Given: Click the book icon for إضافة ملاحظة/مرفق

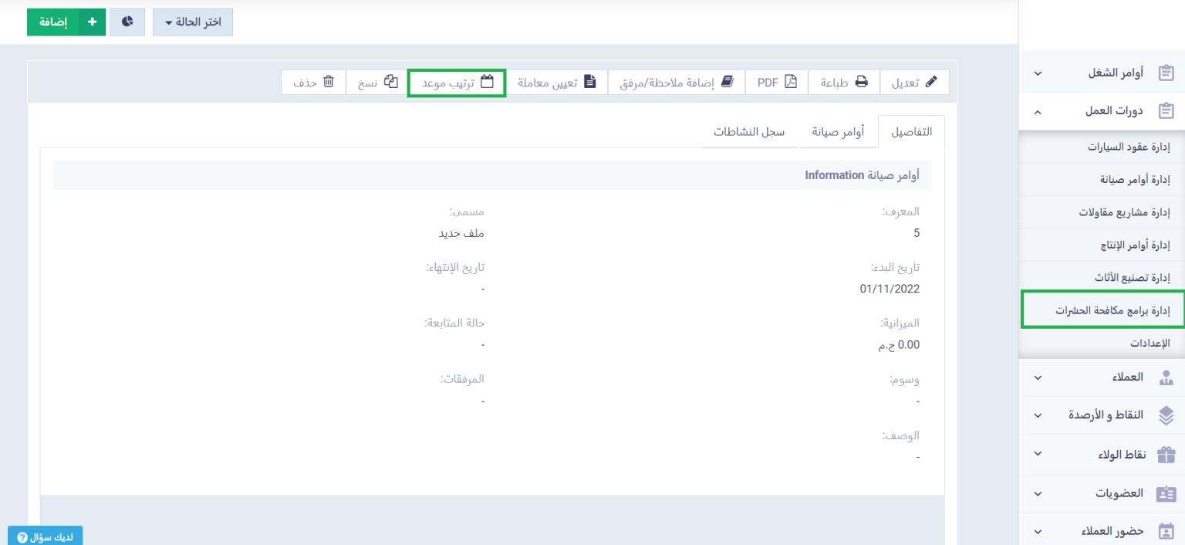Looking at the screenshot, I should coord(727,82).
